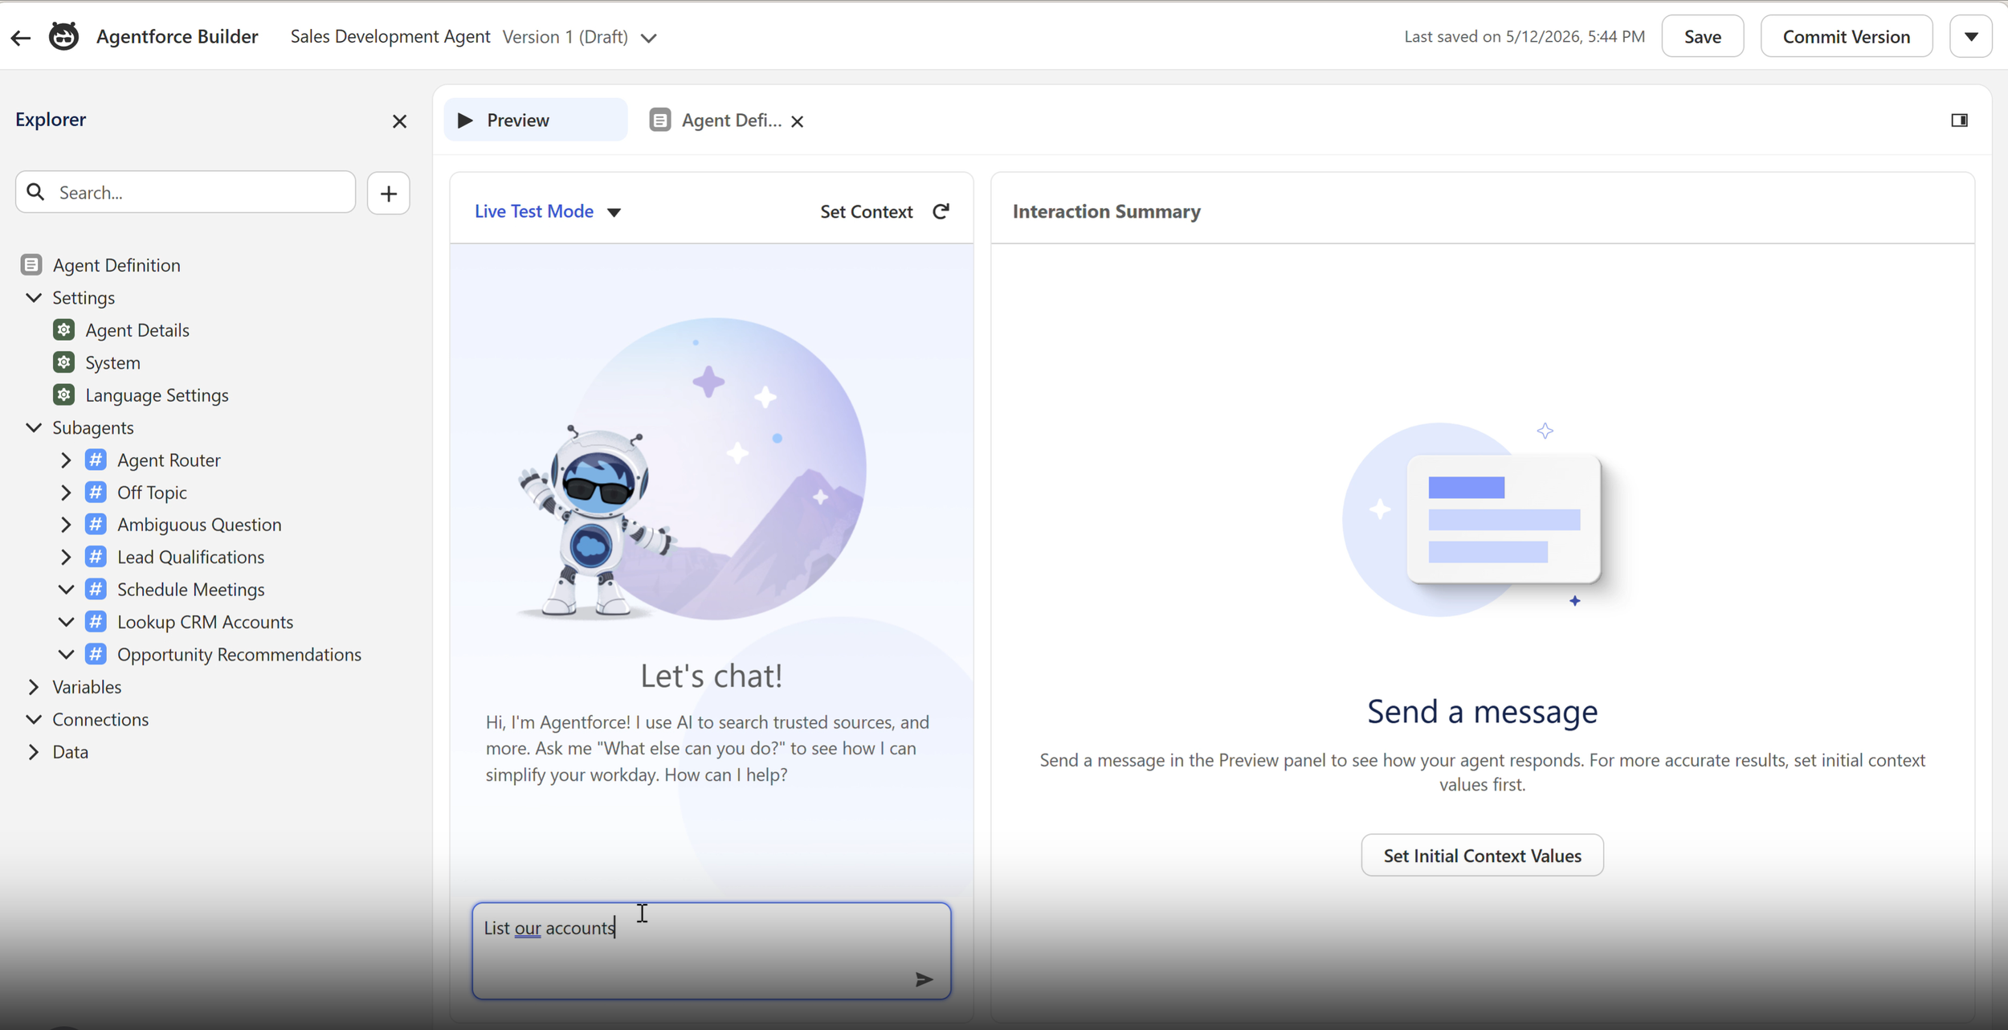This screenshot has height=1030, width=2008.
Task: Expand the Variables section
Action: [34, 687]
